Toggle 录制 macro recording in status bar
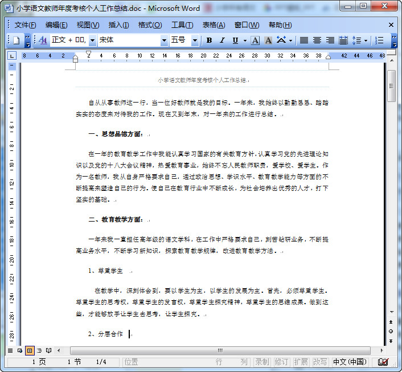 click(x=262, y=362)
